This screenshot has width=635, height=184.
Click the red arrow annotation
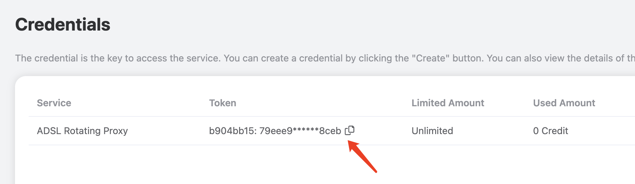pyautogui.click(x=362, y=157)
